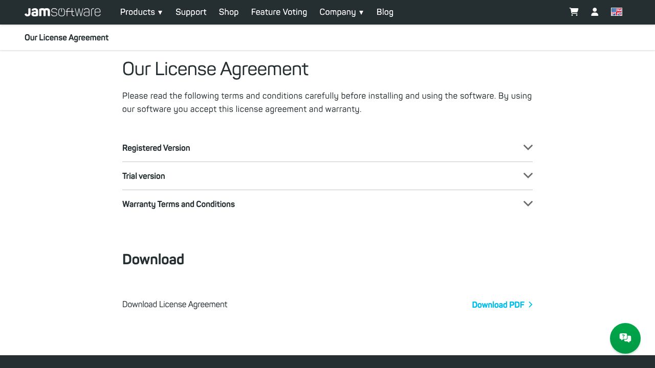Open the Blog menu item
Image resolution: width=655 pixels, height=368 pixels.
pyautogui.click(x=385, y=12)
